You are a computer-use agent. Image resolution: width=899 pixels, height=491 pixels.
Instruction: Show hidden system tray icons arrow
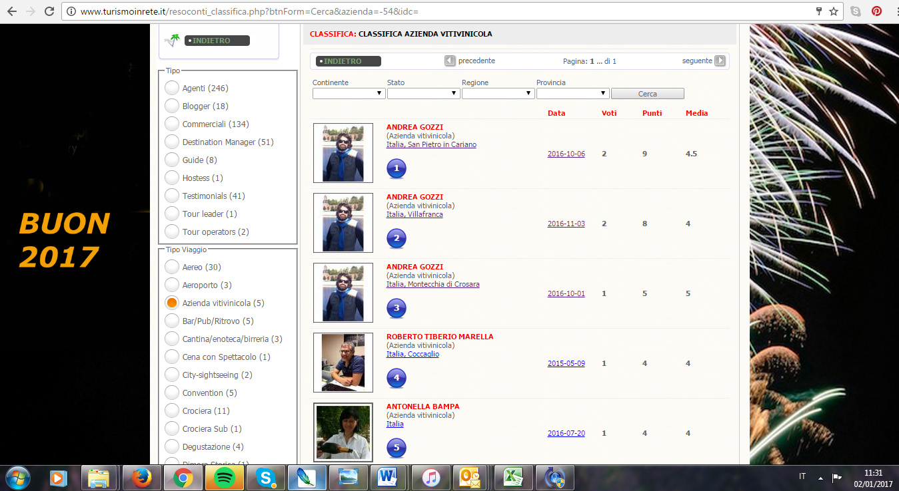820,478
